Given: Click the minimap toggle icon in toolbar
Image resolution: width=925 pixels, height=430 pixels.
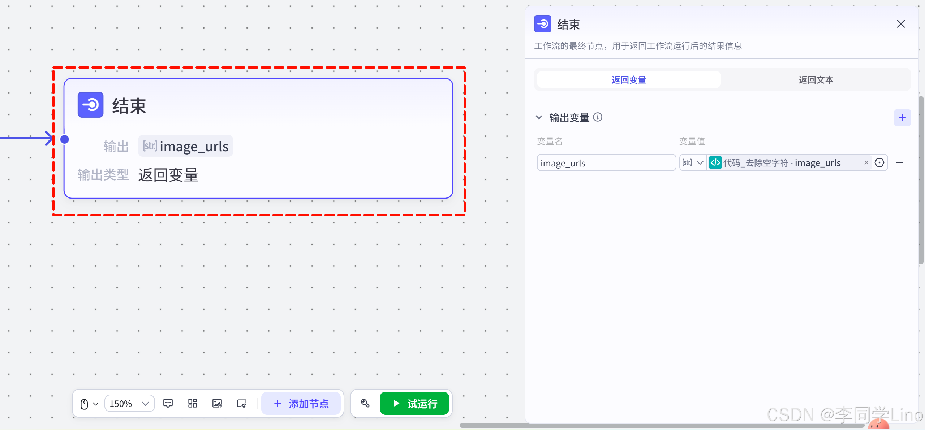Looking at the screenshot, I should click(x=242, y=403).
